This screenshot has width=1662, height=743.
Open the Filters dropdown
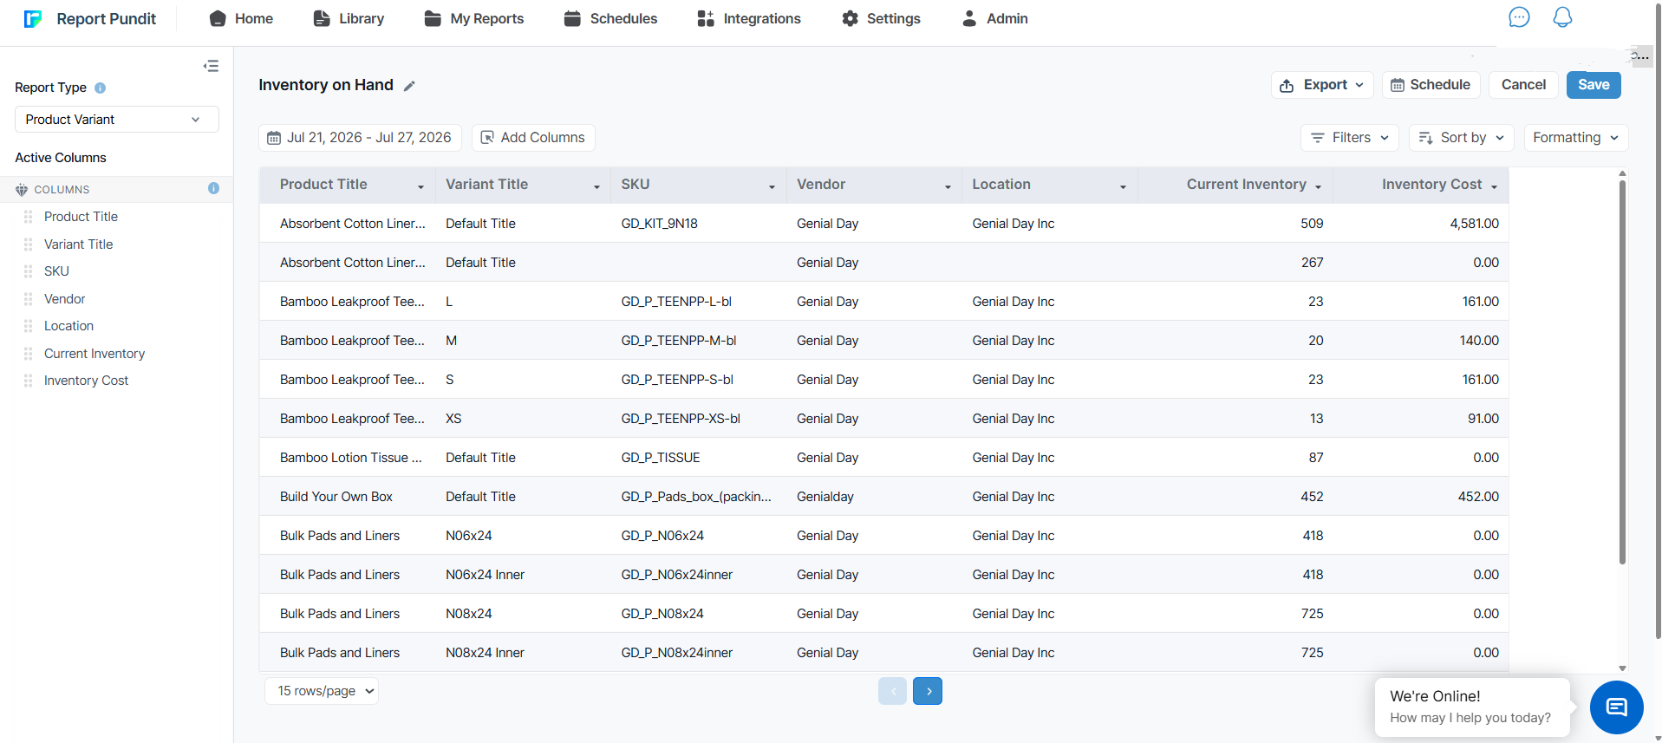tap(1351, 138)
